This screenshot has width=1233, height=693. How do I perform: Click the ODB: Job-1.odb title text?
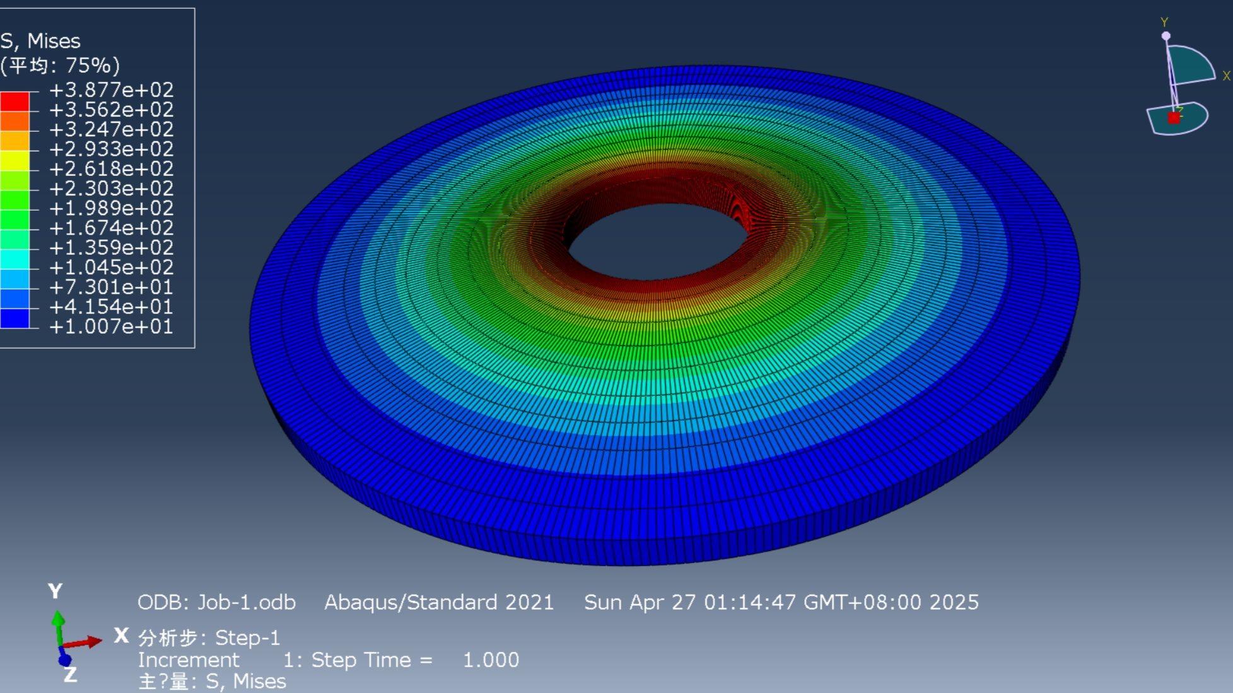click(216, 602)
